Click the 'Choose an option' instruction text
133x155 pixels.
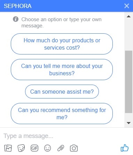coord(61,23)
